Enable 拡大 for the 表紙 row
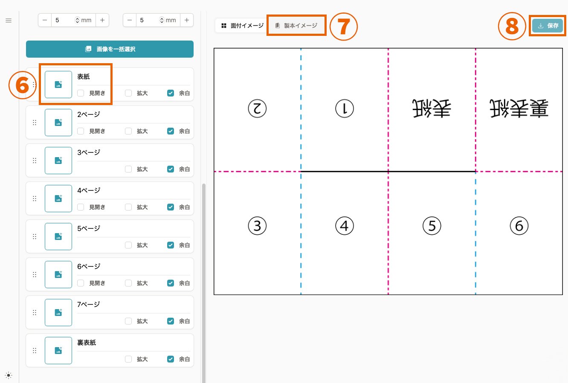The image size is (568, 383). 128,93
